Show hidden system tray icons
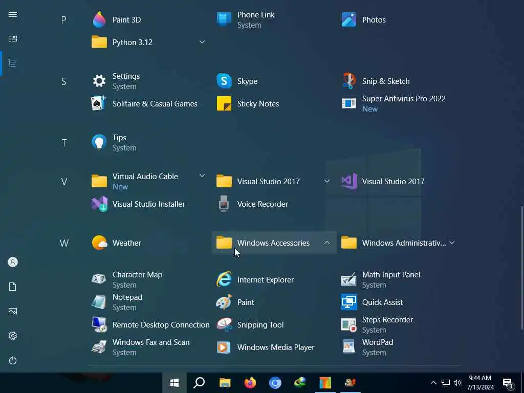The image size is (524, 393). pos(433,383)
